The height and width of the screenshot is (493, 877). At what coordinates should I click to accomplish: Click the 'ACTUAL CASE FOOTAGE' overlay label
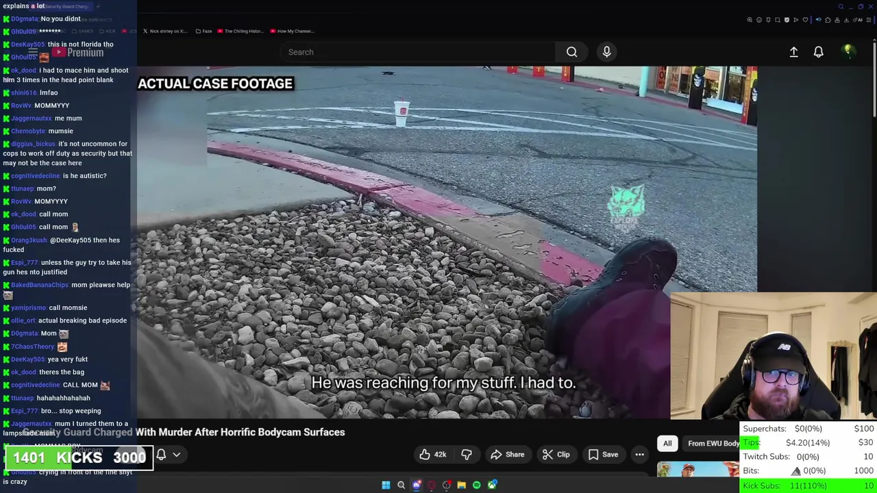(x=215, y=84)
